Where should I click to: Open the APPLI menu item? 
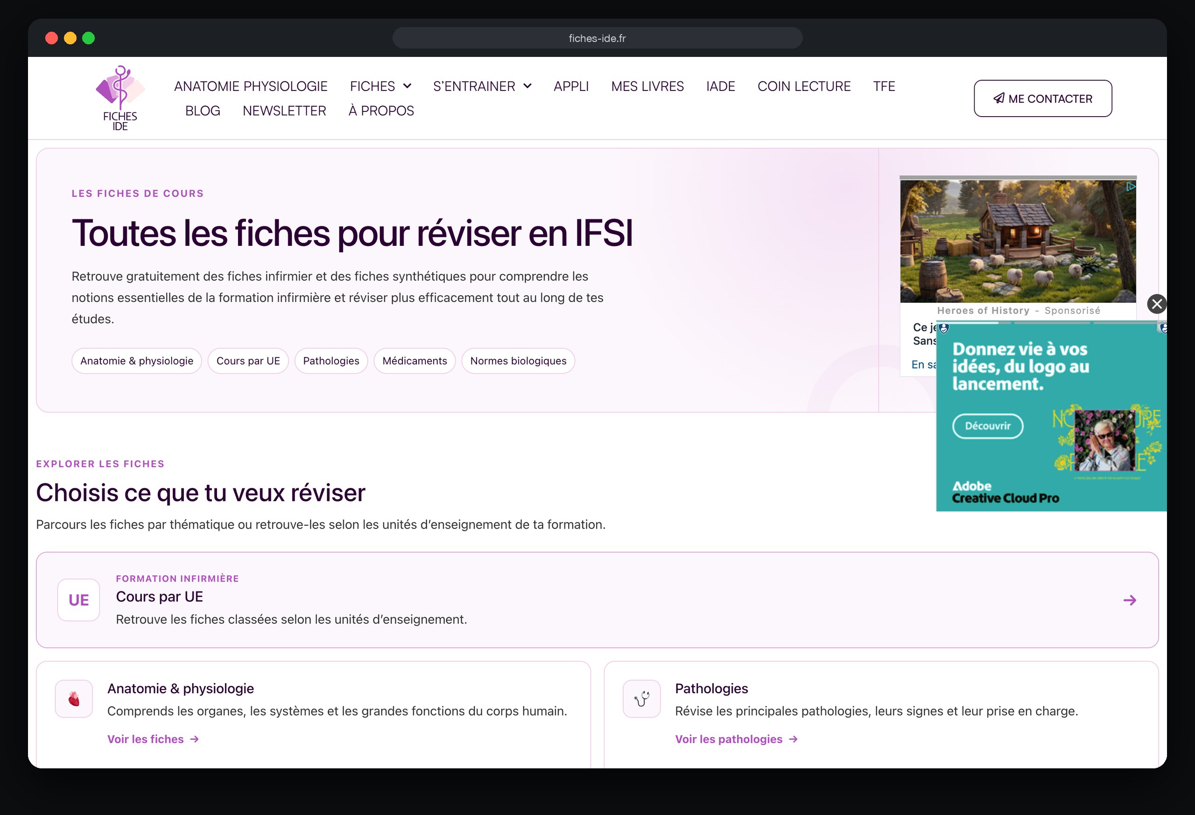coord(571,86)
